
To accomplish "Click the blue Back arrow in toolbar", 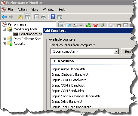I will [x=4, y=17].
